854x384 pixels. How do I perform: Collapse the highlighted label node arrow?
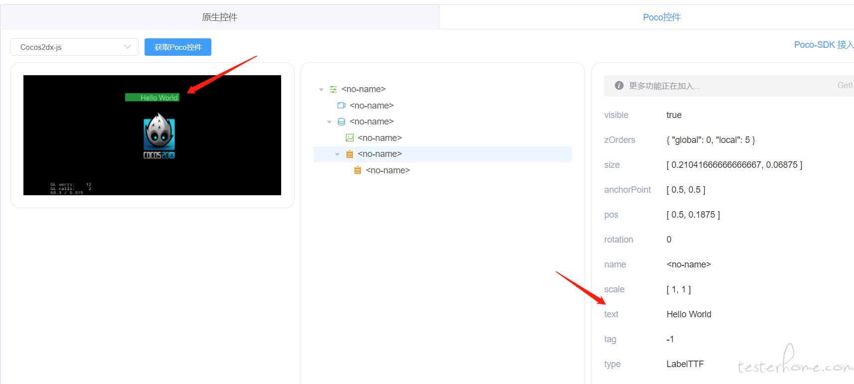click(337, 154)
